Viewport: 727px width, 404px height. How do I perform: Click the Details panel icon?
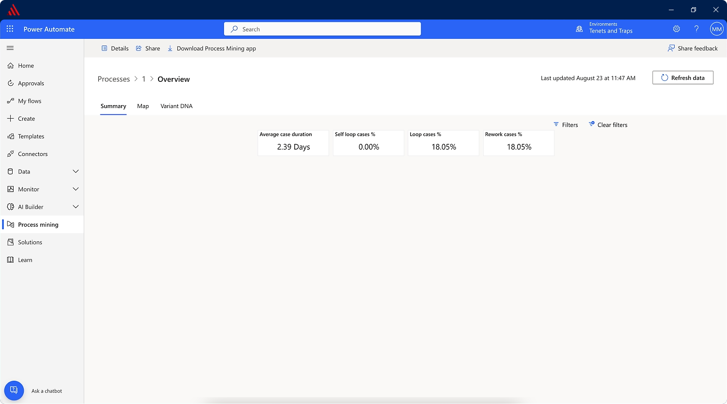click(104, 48)
